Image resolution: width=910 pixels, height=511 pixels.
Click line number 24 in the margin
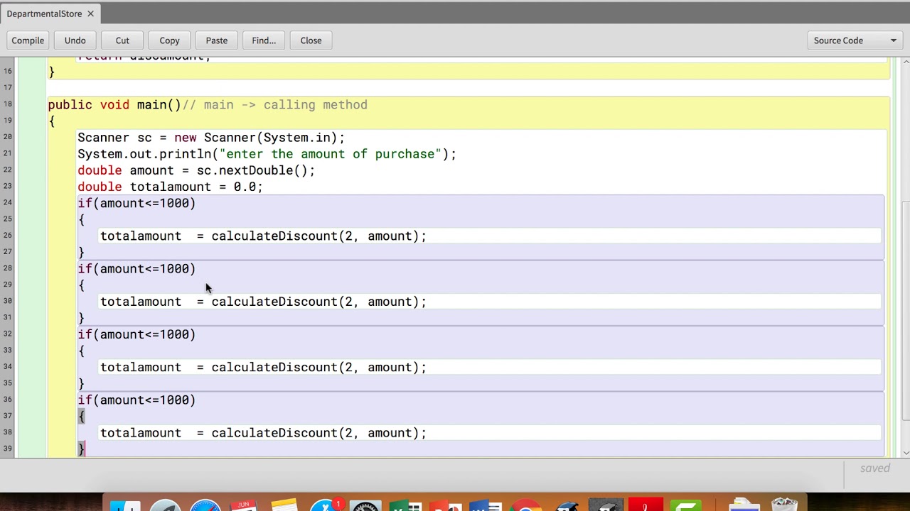pyautogui.click(x=7, y=203)
